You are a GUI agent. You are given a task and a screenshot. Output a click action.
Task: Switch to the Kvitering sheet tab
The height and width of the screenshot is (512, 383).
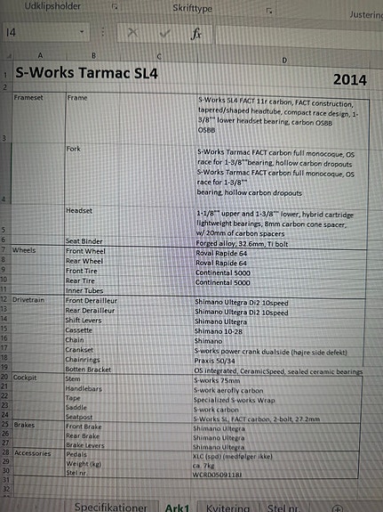point(227,508)
